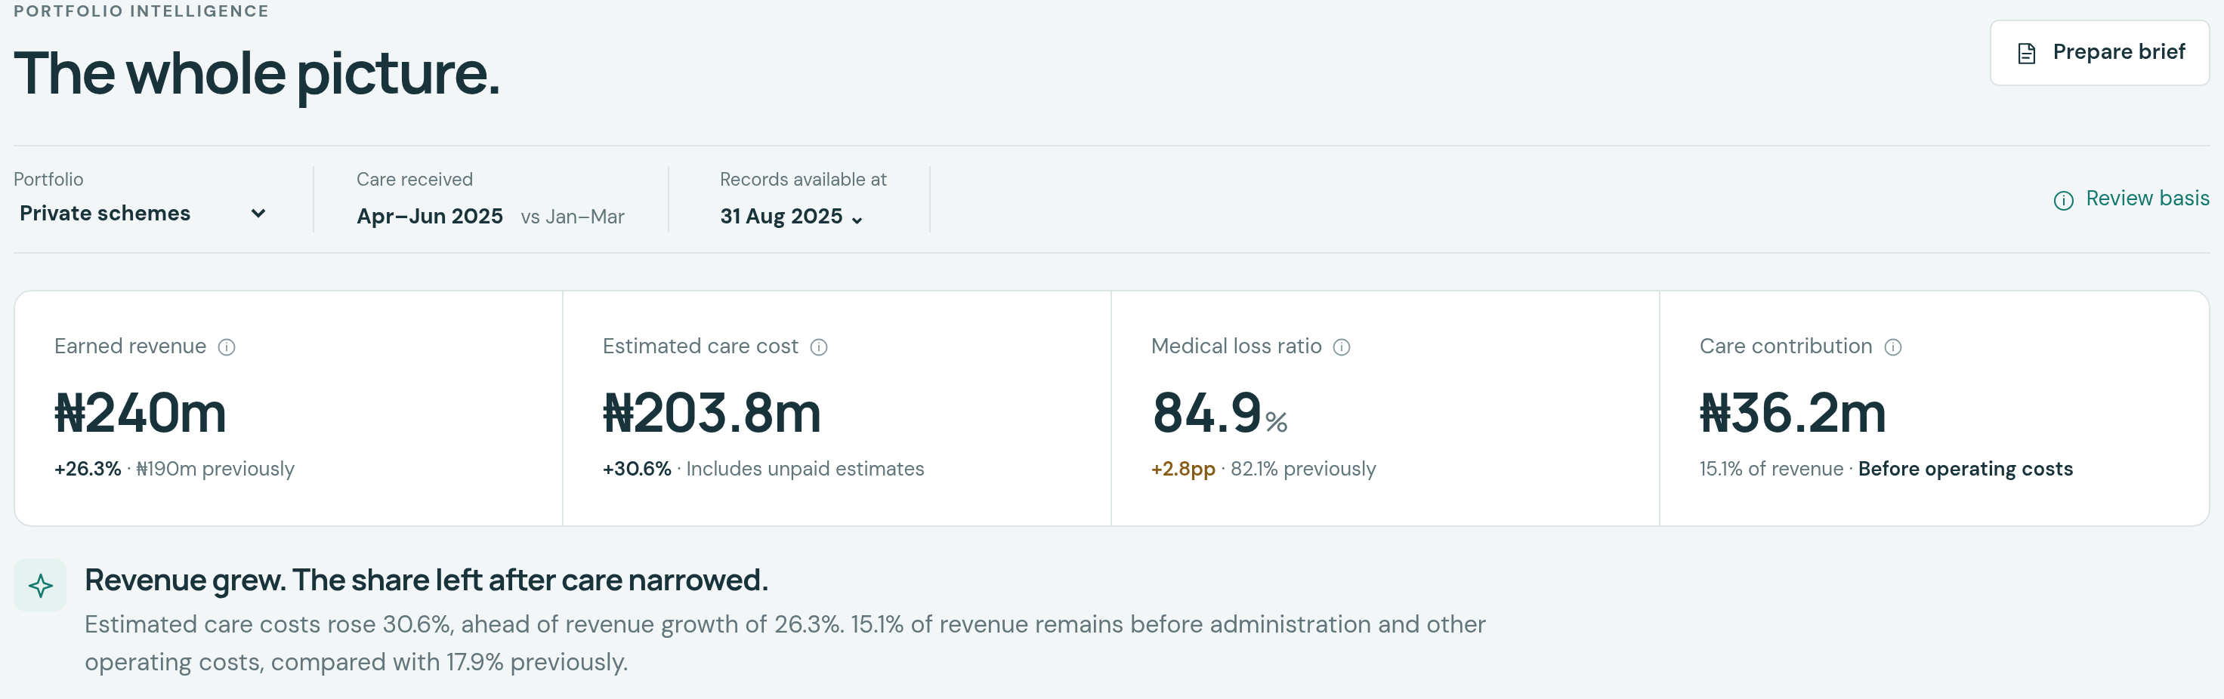Click the Records available at label
Image resolution: width=2224 pixels, height=699 pixels.
803,180
